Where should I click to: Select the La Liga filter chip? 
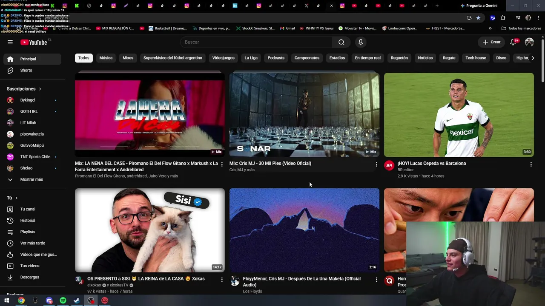(x=251, y=58)
